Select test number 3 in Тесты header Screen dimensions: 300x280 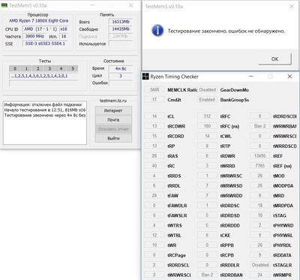click(49, 68)
